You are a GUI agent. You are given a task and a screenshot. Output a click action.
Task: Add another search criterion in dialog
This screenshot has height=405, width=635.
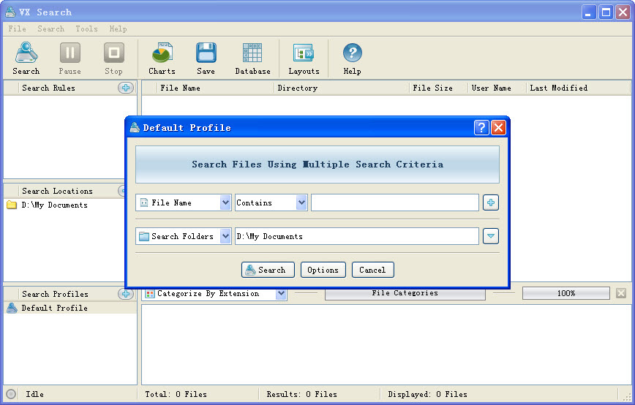(490, 202)
